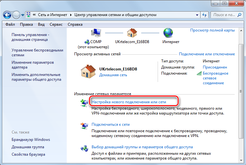Open 'Управление беспроводными сетями' link
This screenshot has height=165, width=246.
point(37,53)
